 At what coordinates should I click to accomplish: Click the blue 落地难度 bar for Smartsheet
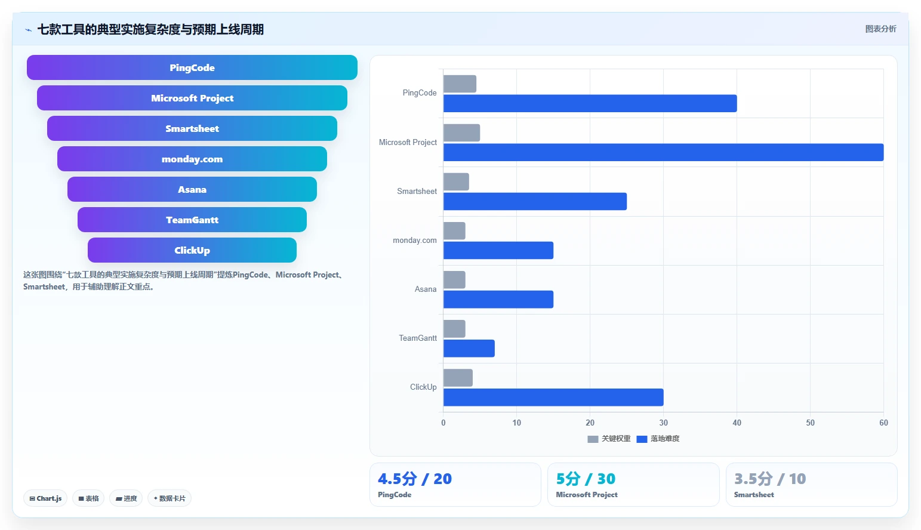pos(535,201)
